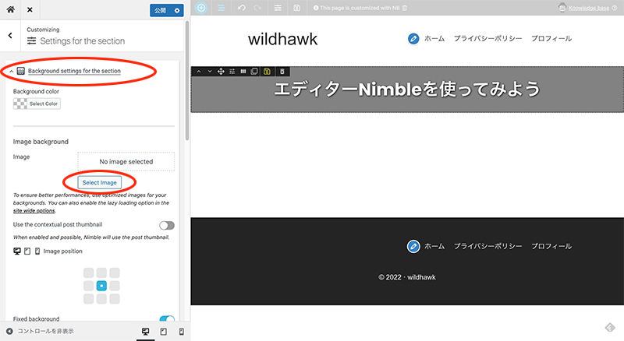The width and height of the screenshot is (624, 341).
Task: Click the Select Image button
Action: tap(99, 182)
